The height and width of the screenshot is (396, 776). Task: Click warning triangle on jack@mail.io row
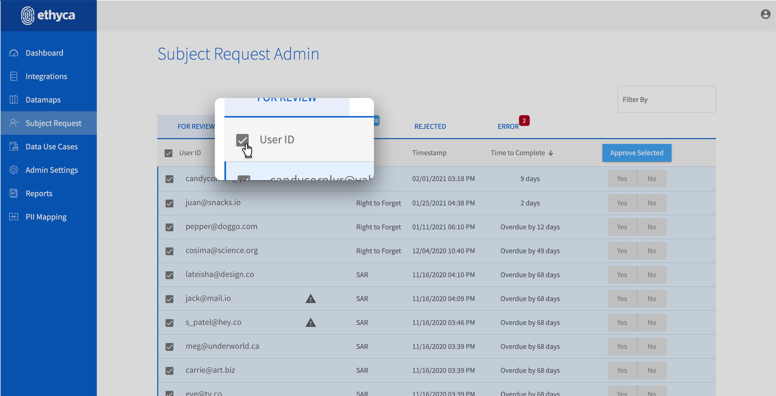310,299
